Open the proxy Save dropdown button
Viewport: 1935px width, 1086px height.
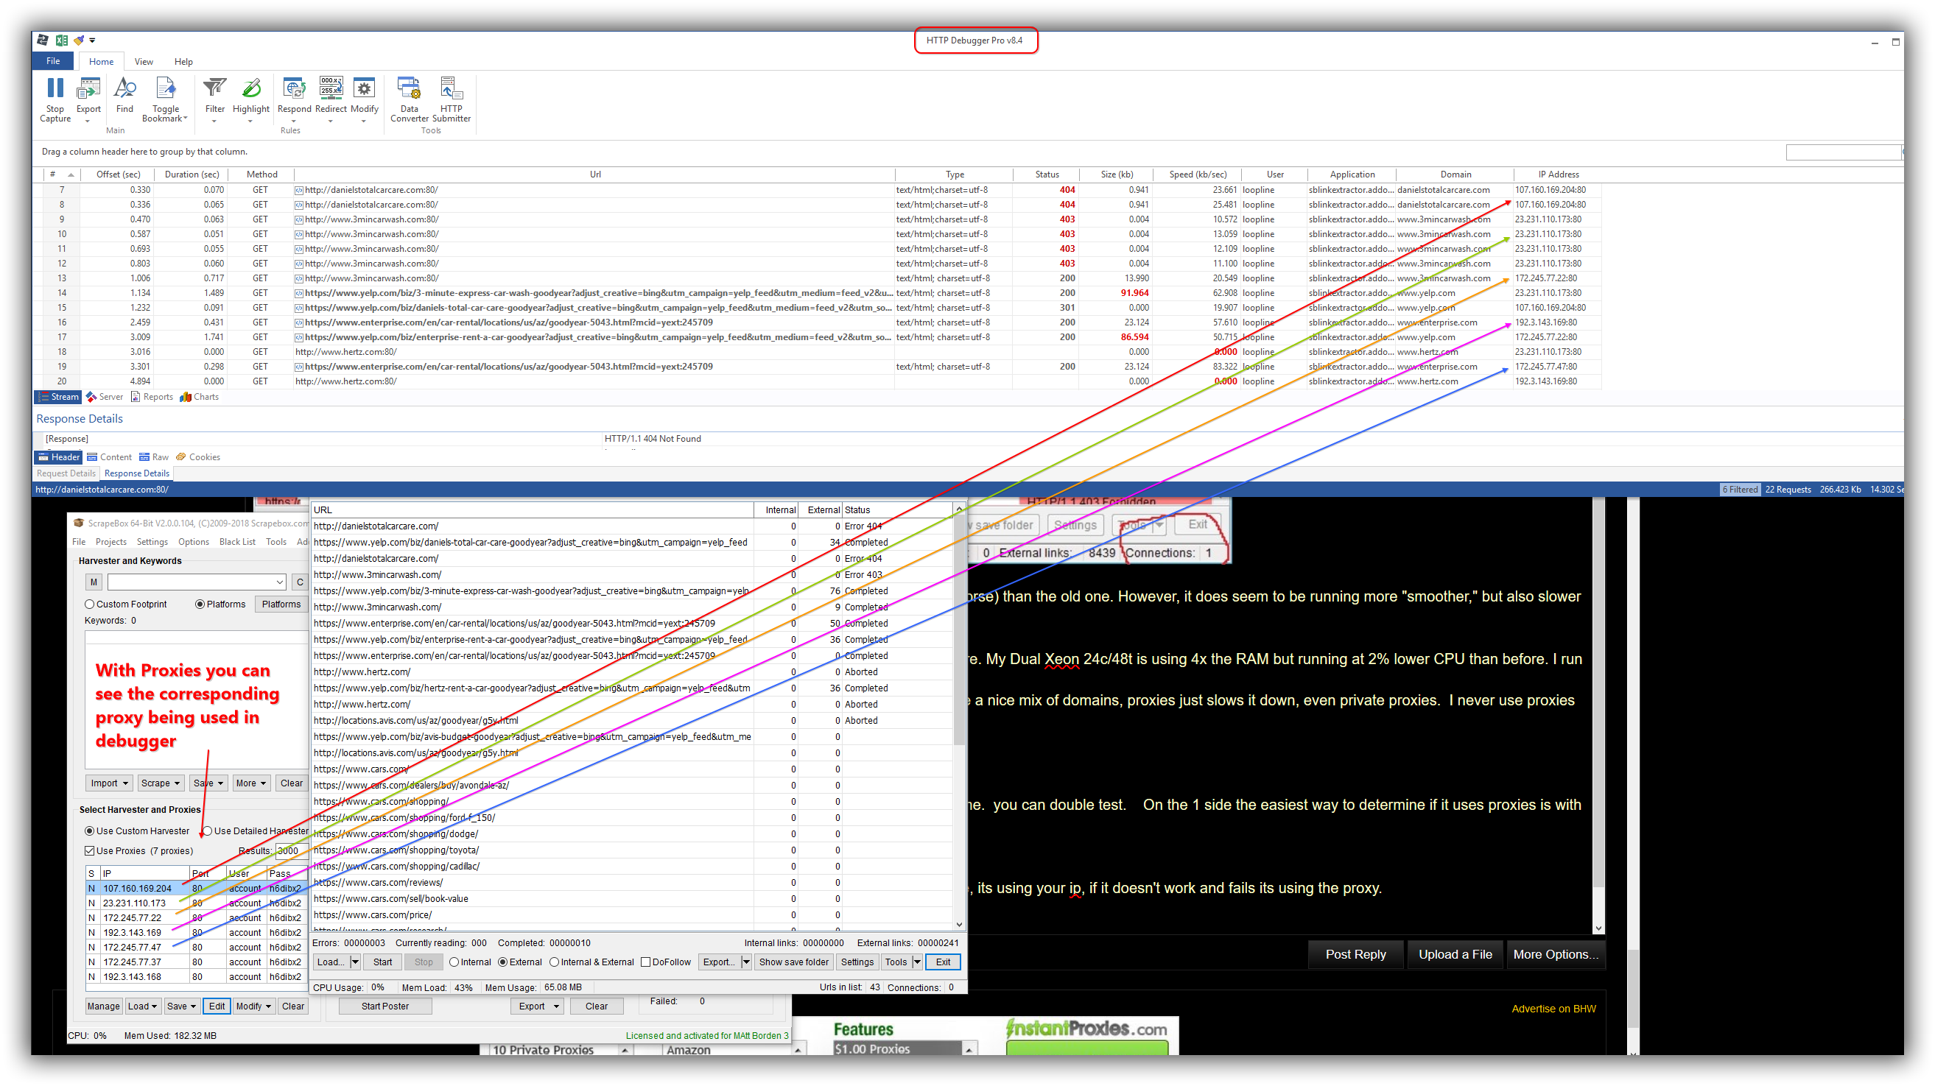pos(181,1007)
